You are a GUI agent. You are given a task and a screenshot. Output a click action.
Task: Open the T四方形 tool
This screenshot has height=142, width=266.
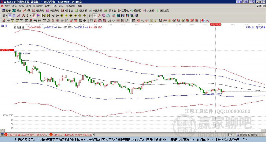pos(81,10)
